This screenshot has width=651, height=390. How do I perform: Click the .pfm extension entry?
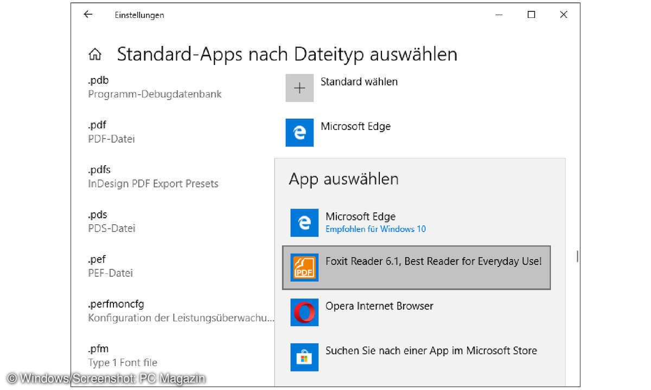coord(98,349)
